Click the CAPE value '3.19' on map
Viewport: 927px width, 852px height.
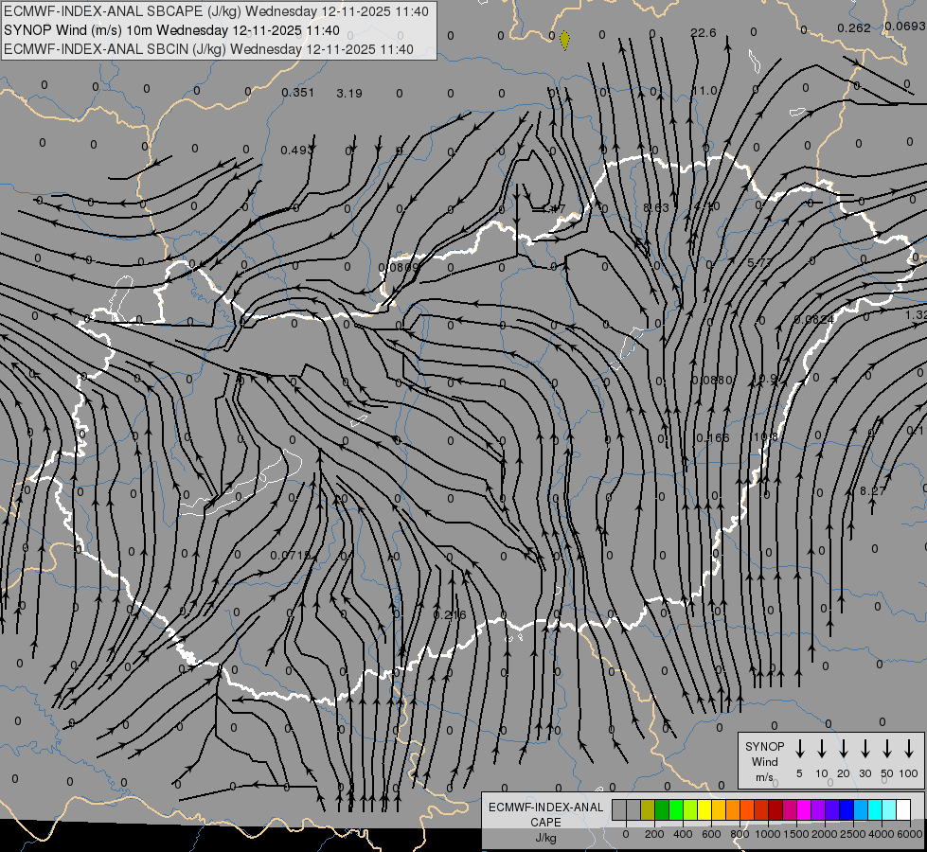349,94
